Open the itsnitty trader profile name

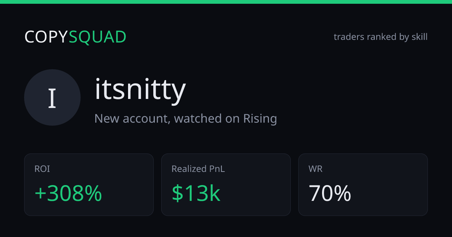coord(140,90)
